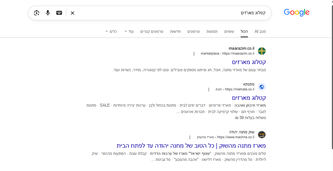Open הפתעות מהכפר sitelink
The width and height of the screenshot is (333, 171).
[x=114, y=153]
